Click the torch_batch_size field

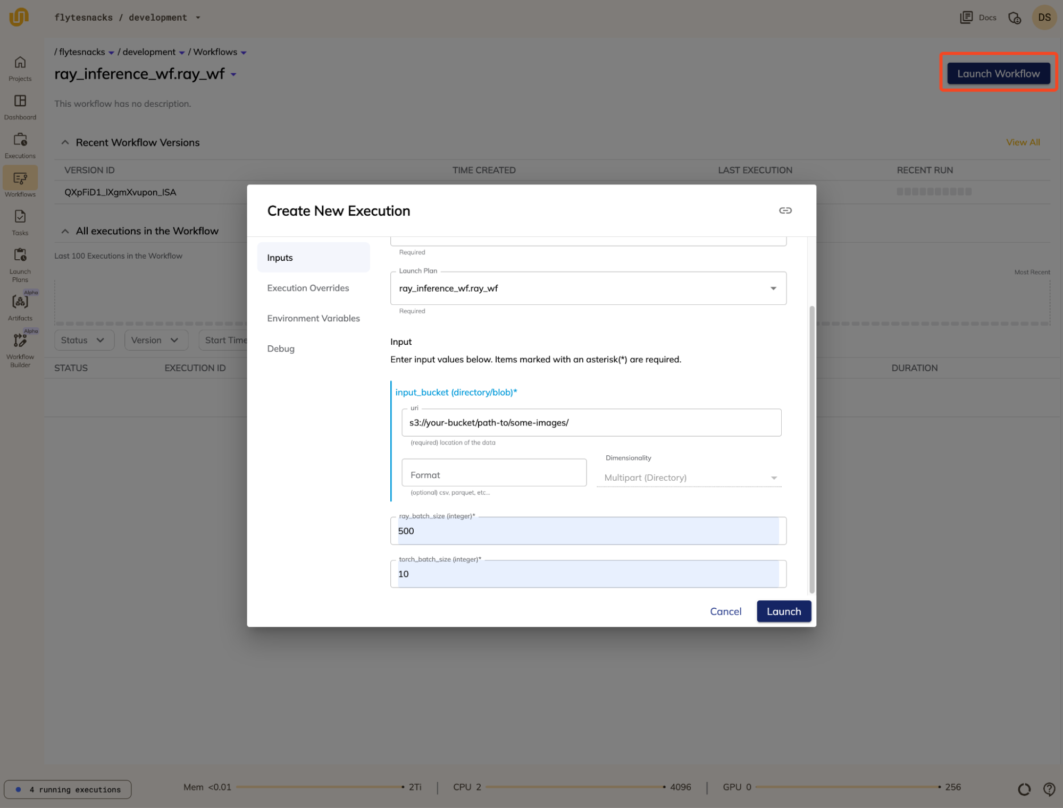(x=588, y=574)
